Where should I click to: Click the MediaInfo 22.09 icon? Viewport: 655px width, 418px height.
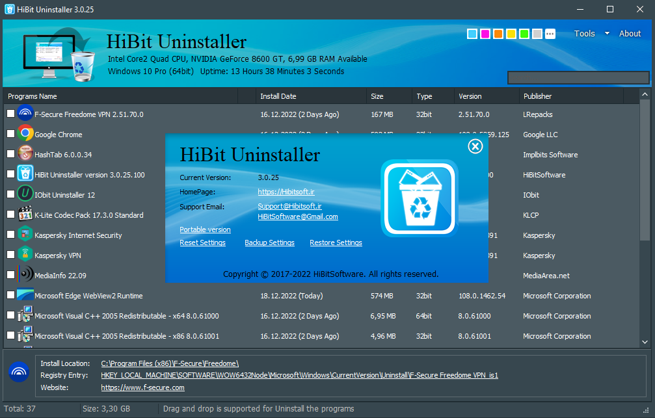(25, 275)
